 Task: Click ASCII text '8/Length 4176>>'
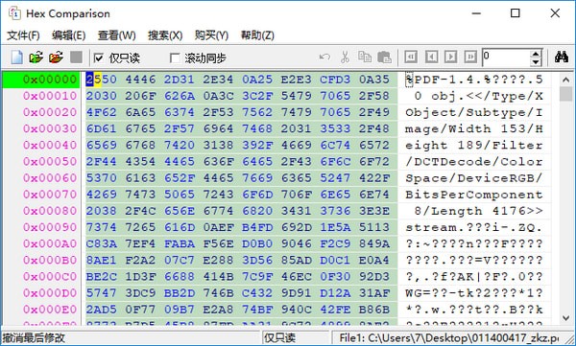(478, 211)
